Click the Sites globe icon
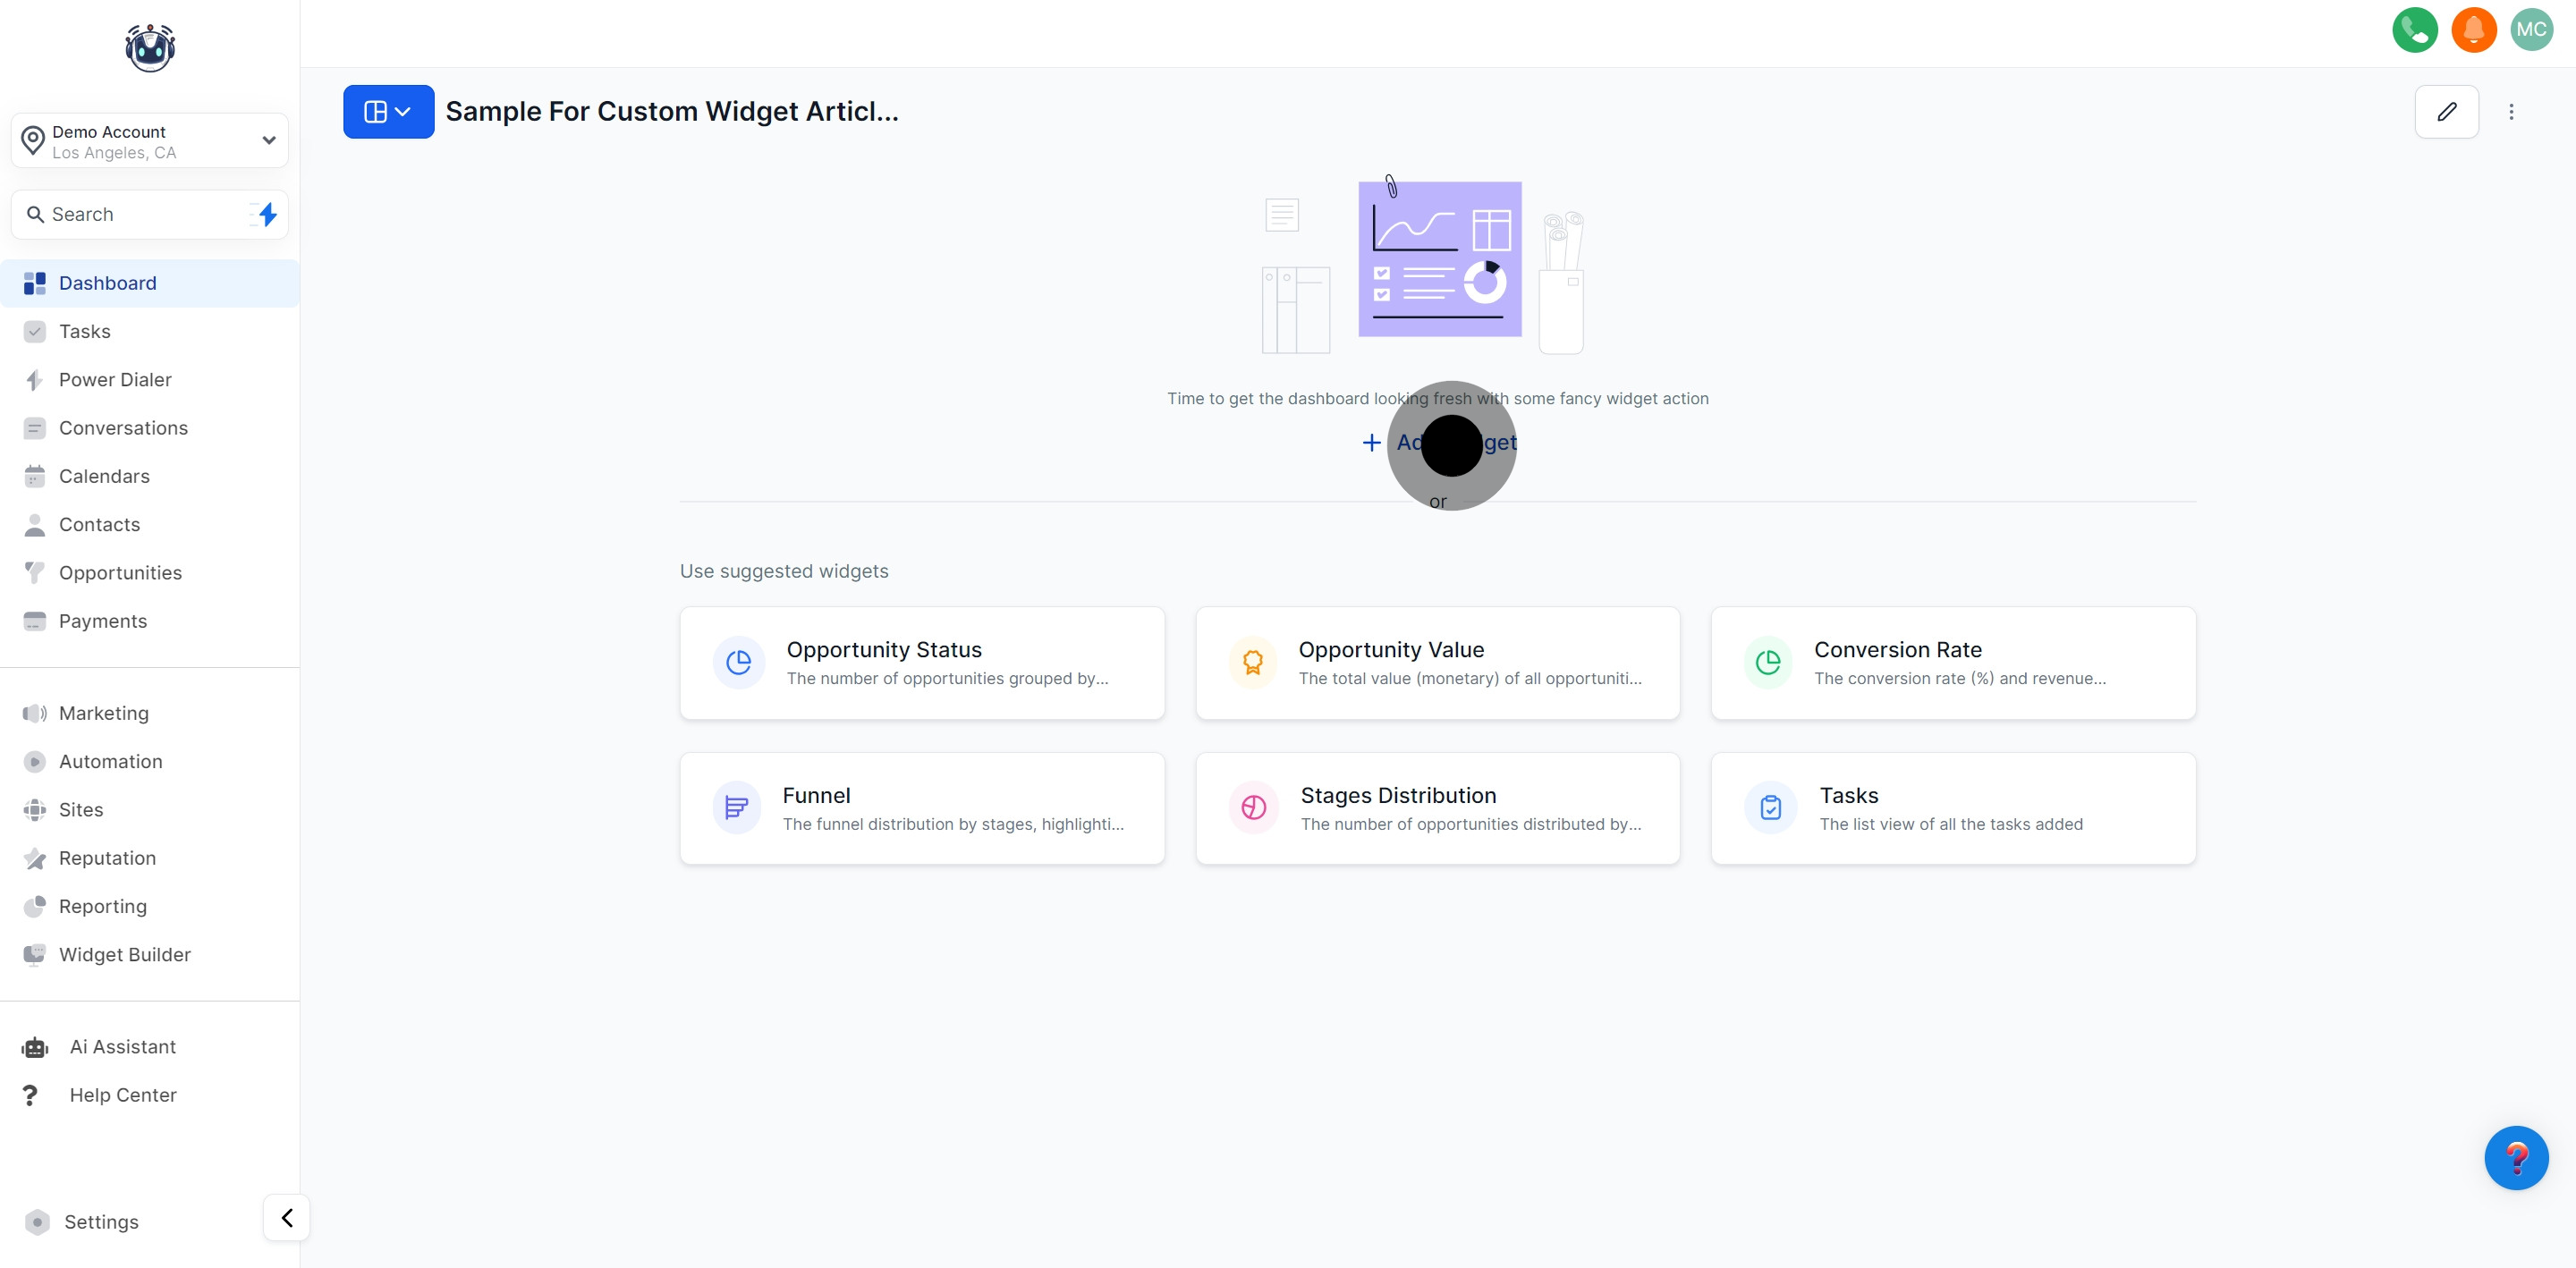This screenshot has width=2576, height=1268. pyautogui.click(x=35, y=810)
